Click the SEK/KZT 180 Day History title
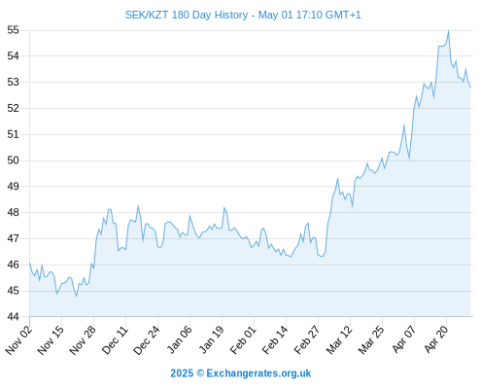 pyautogui.click(x=243, y=15)
